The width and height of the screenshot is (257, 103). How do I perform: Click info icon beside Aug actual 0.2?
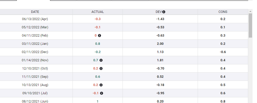pos(101,85)
